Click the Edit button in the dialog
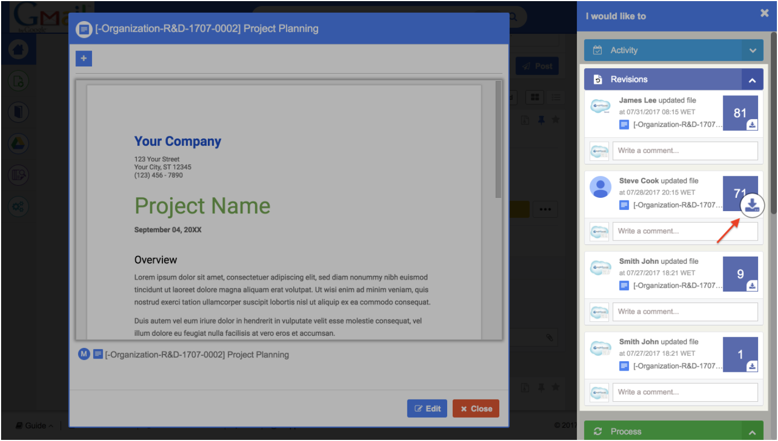778x441 pixels. (427, 409)
